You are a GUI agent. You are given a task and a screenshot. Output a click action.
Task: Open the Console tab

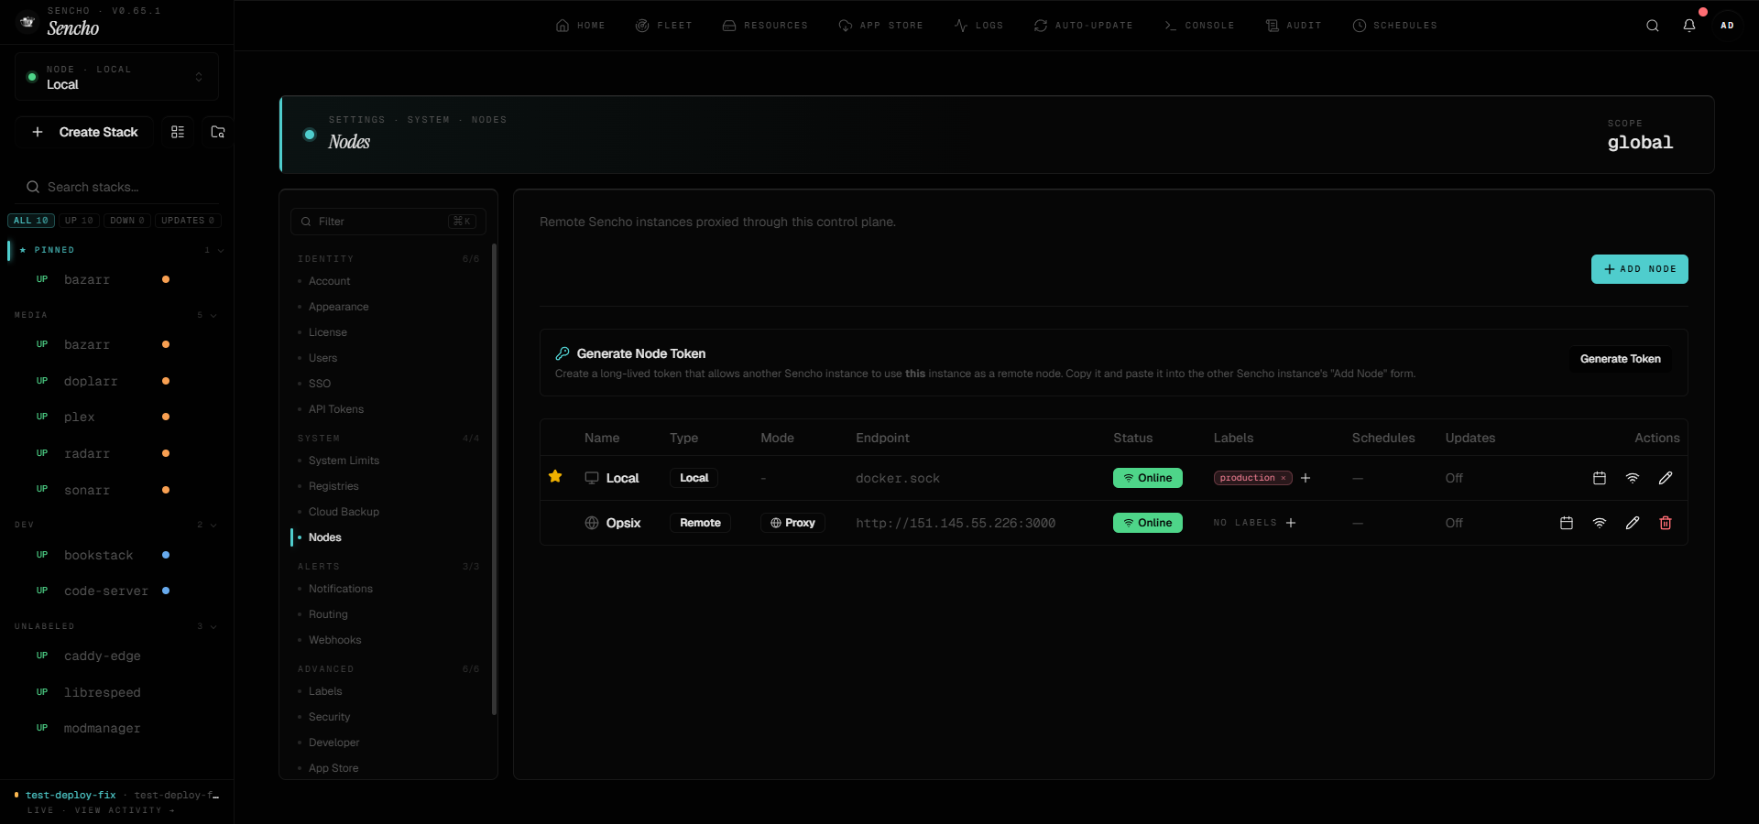(1199, 26)
